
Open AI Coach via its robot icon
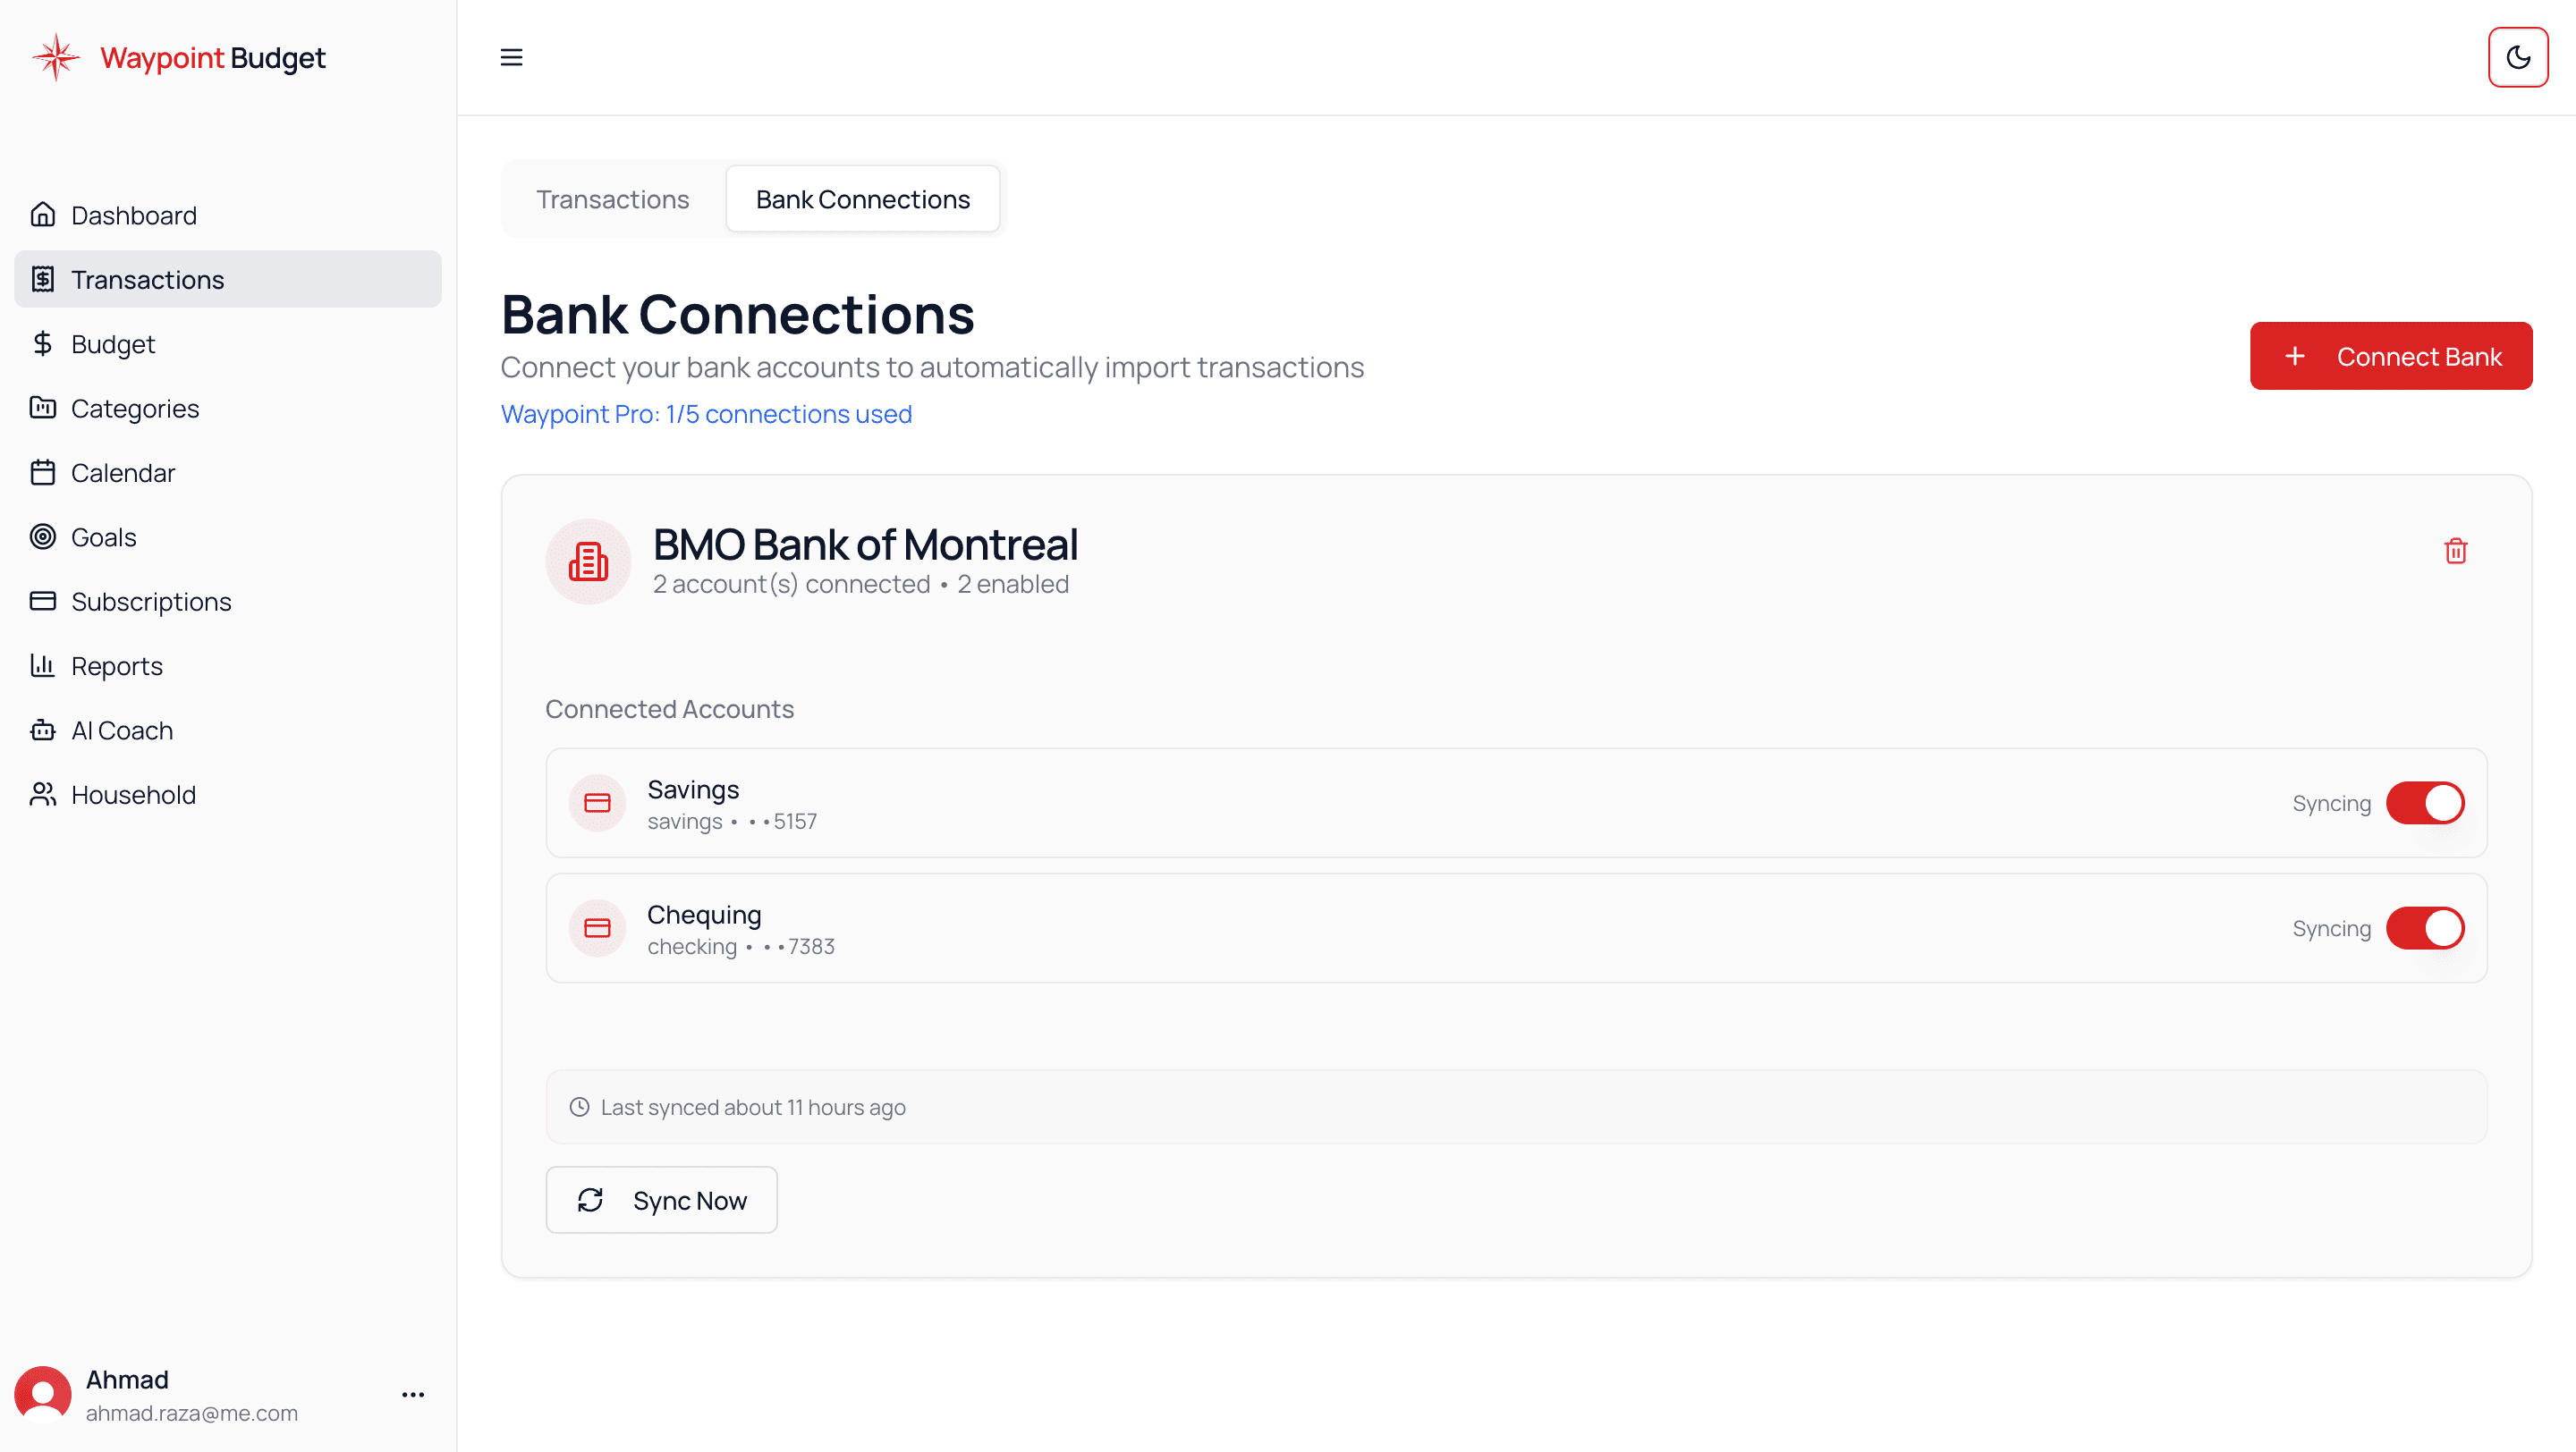pos(43,730)
